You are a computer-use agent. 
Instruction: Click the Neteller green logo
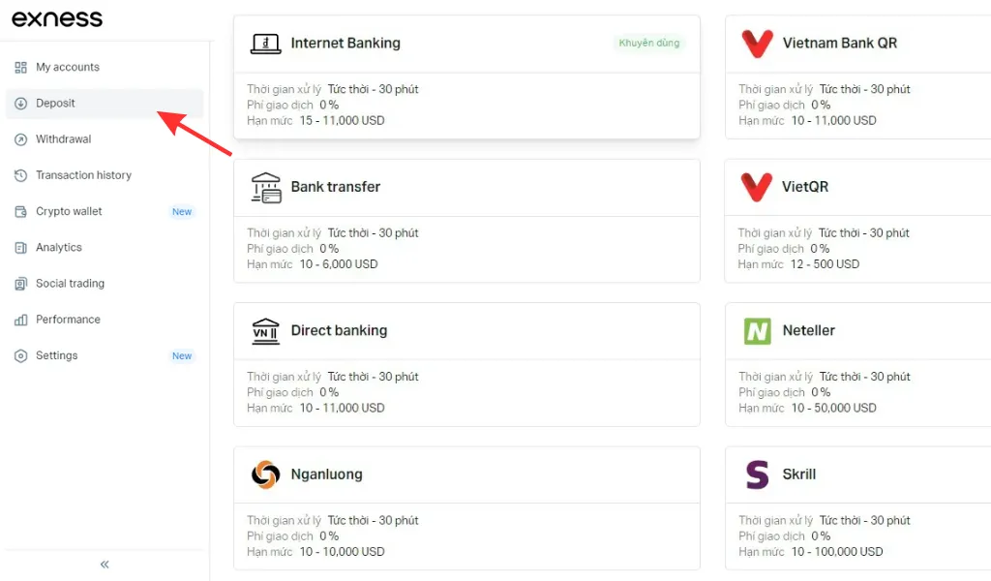[757, 331]
